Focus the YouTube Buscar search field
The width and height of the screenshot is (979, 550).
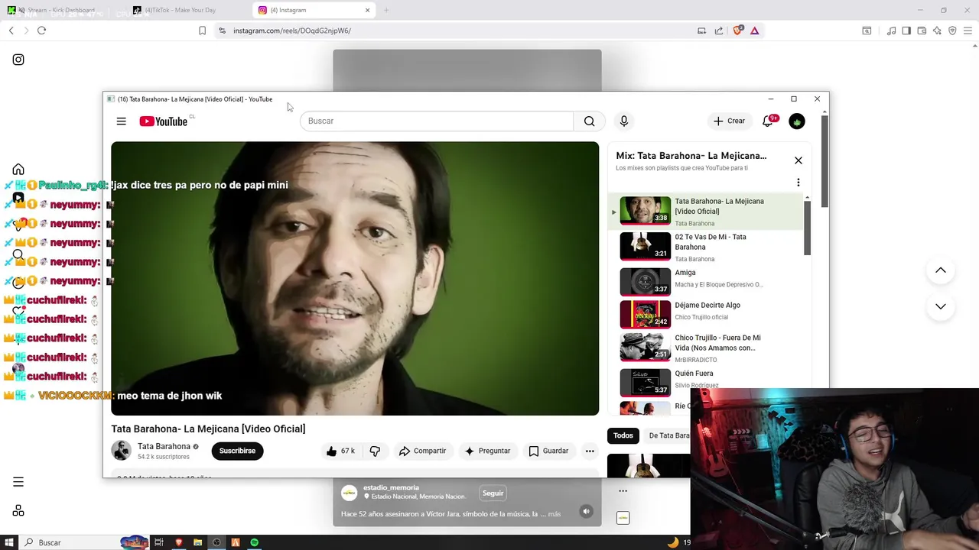coord(437,121)
